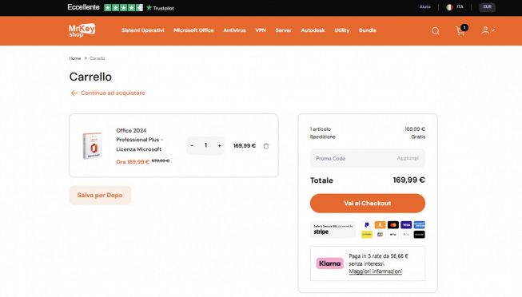Click the 1 articolo label
Screen dimensions: 522x297
tap(321, 129)
